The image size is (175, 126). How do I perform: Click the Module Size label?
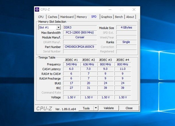pyautogui.click(x=106, y=28)
